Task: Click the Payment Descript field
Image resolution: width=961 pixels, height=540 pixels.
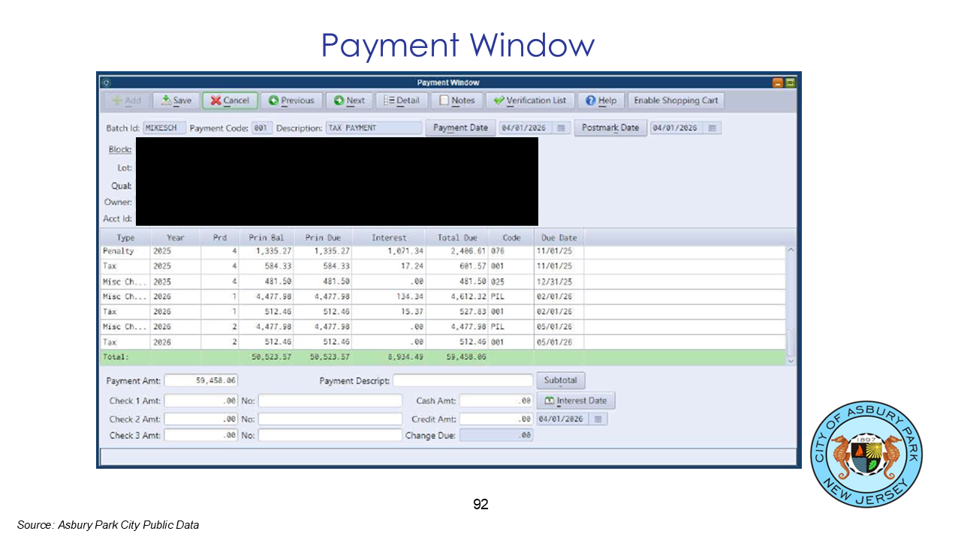Action: 462,381
